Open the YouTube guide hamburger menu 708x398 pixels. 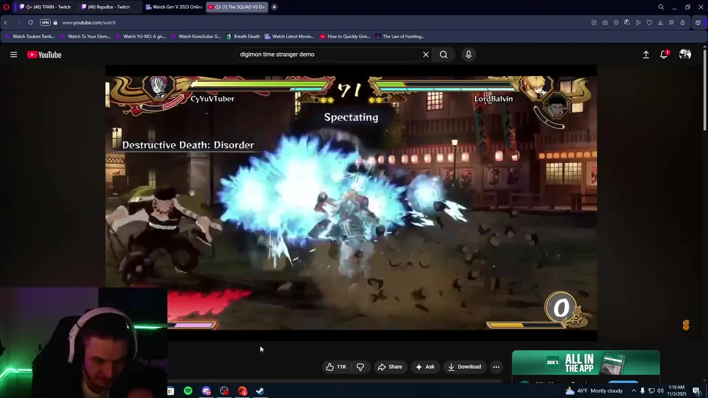click(x=13, y=55)
